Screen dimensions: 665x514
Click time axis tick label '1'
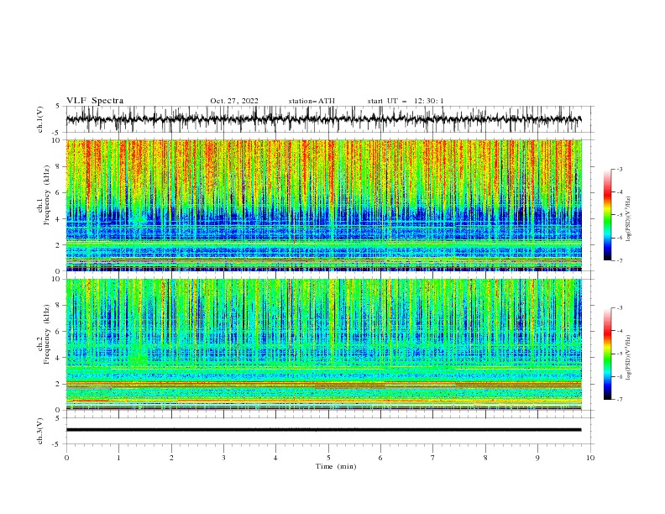point(118,458)
